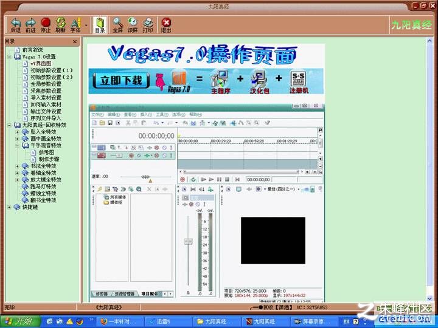Screen dimensions: 438x328
Task: Expand the 快捷键 tree node
Action: pos(9,207)
